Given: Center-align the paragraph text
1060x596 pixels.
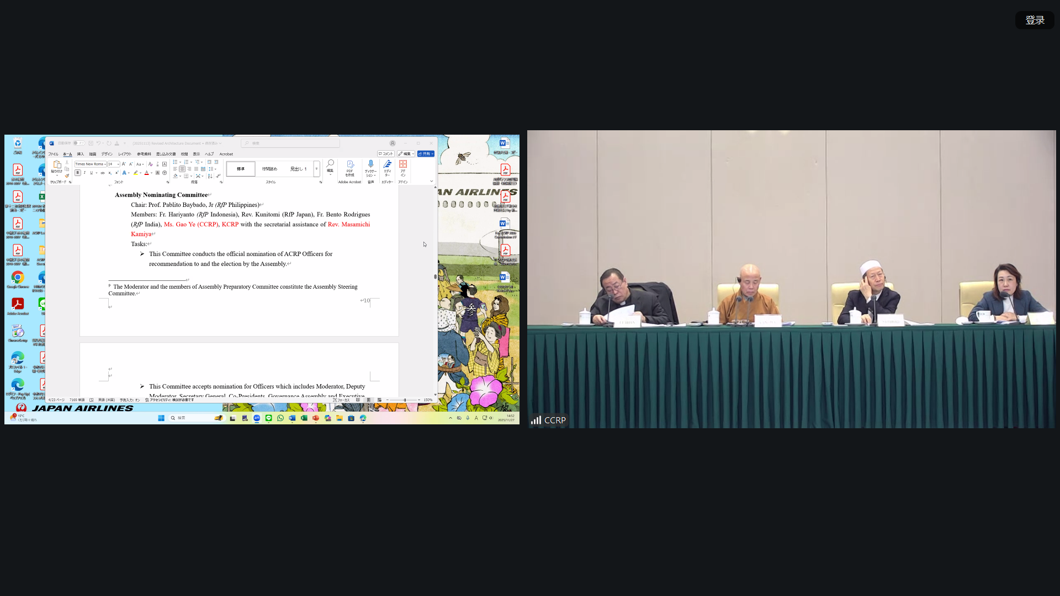Looking at the screenshot, I should 182,169.
